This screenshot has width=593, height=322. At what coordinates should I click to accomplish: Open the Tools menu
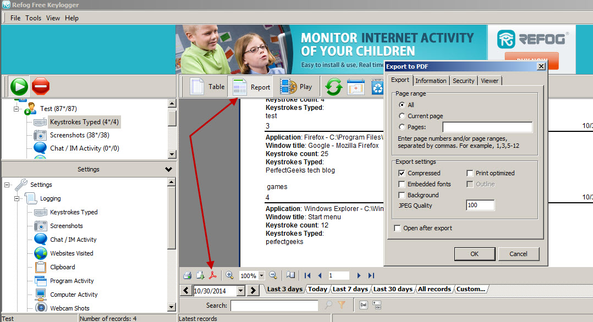pyautogui.click(x=33, y=18)
